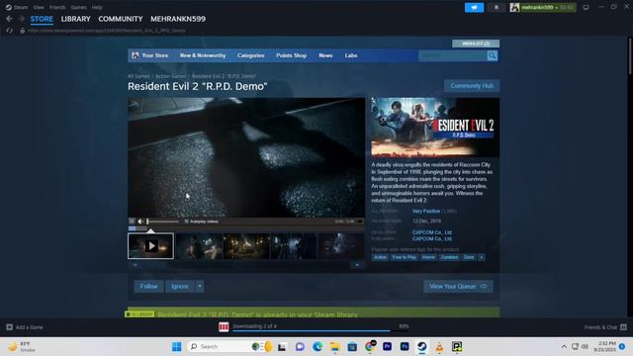Open the Games menu
The width and height of the screenshot is (633, 356).
click(78, 7)
